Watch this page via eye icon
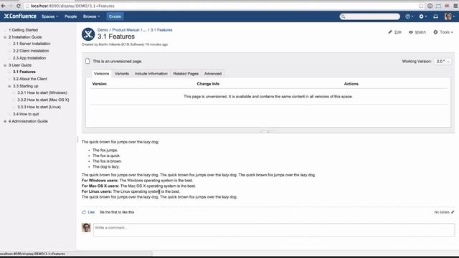 [x=417, y=32]
